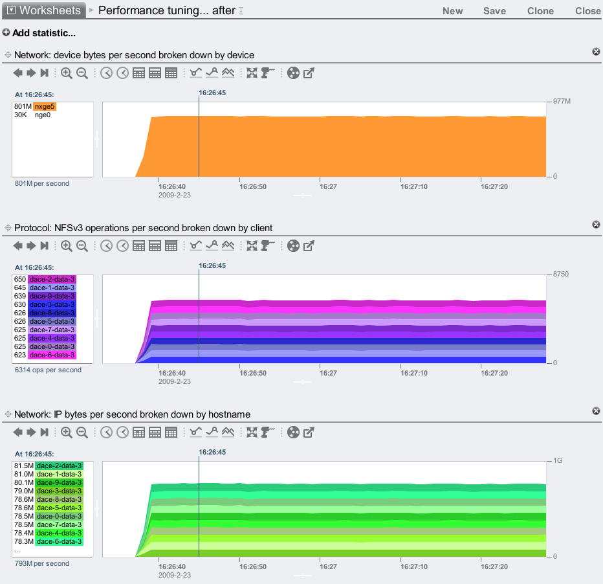The image size is (603, 584).
Task: Close the IP bytes by hostname panel
Action: pyautogui.click(x=596, y=411)
